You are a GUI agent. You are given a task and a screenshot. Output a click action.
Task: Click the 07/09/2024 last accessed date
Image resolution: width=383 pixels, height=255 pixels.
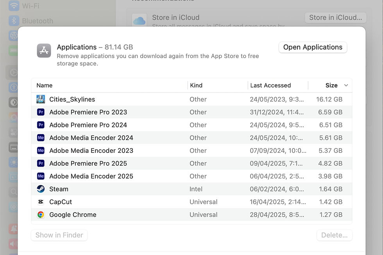pyautogui.click(x=278, y=151)
